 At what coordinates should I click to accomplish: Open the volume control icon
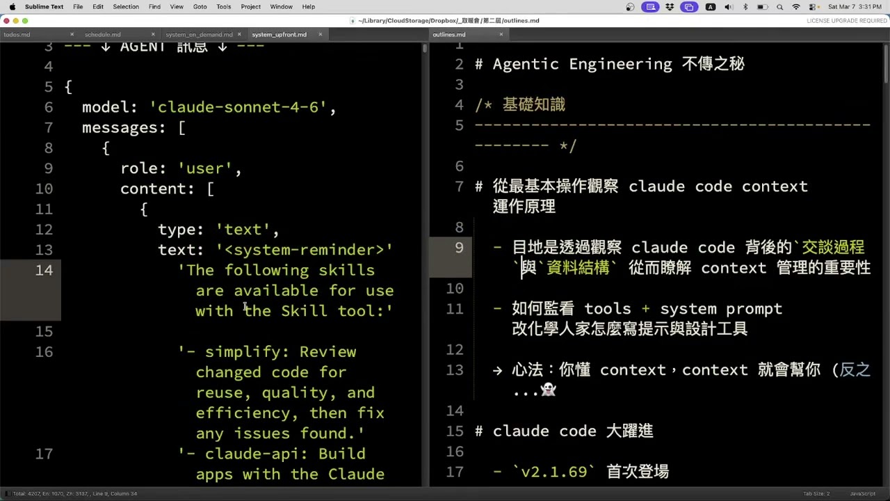pyautogui.click(x=728, y=6)
